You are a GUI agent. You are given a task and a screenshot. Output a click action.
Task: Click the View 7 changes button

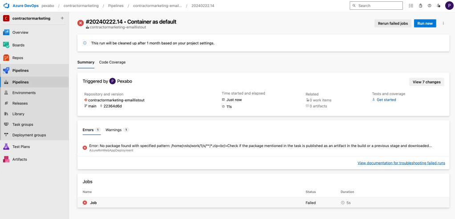pos(427,82)
